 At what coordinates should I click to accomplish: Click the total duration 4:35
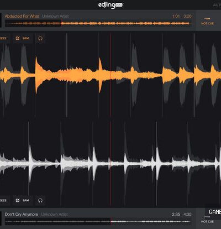coord(187,215)
